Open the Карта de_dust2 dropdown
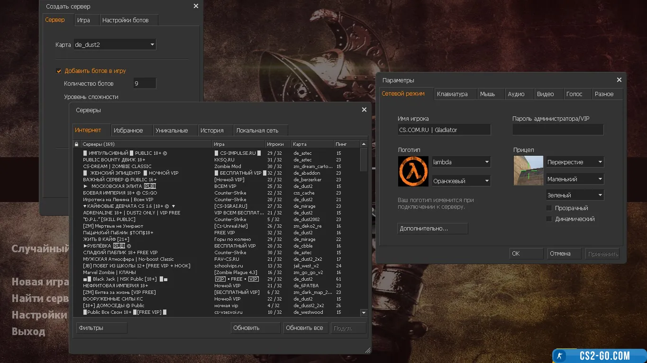This screenshot has height=363, width=647. coord(114,45)
